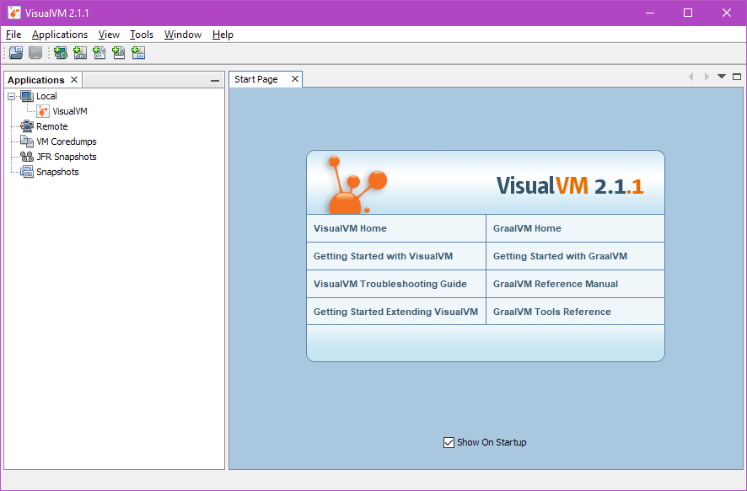Image resolution: width=747 pixels, height=491 pixels.
Task: Open the Tools menu
Action: click(142, 35)
